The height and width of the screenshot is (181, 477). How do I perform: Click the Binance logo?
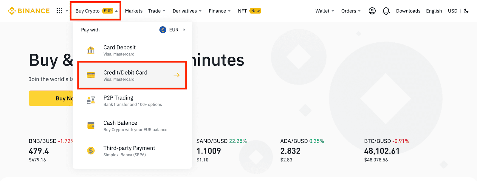pos(29,11)
